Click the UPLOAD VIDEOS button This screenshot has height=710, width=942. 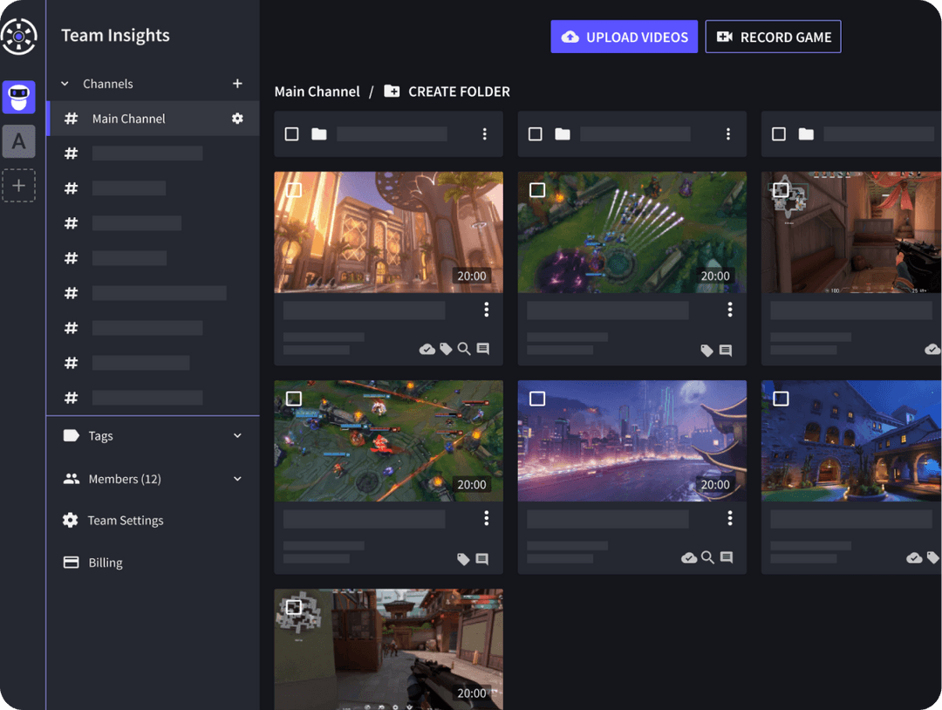tap(624, 36)
